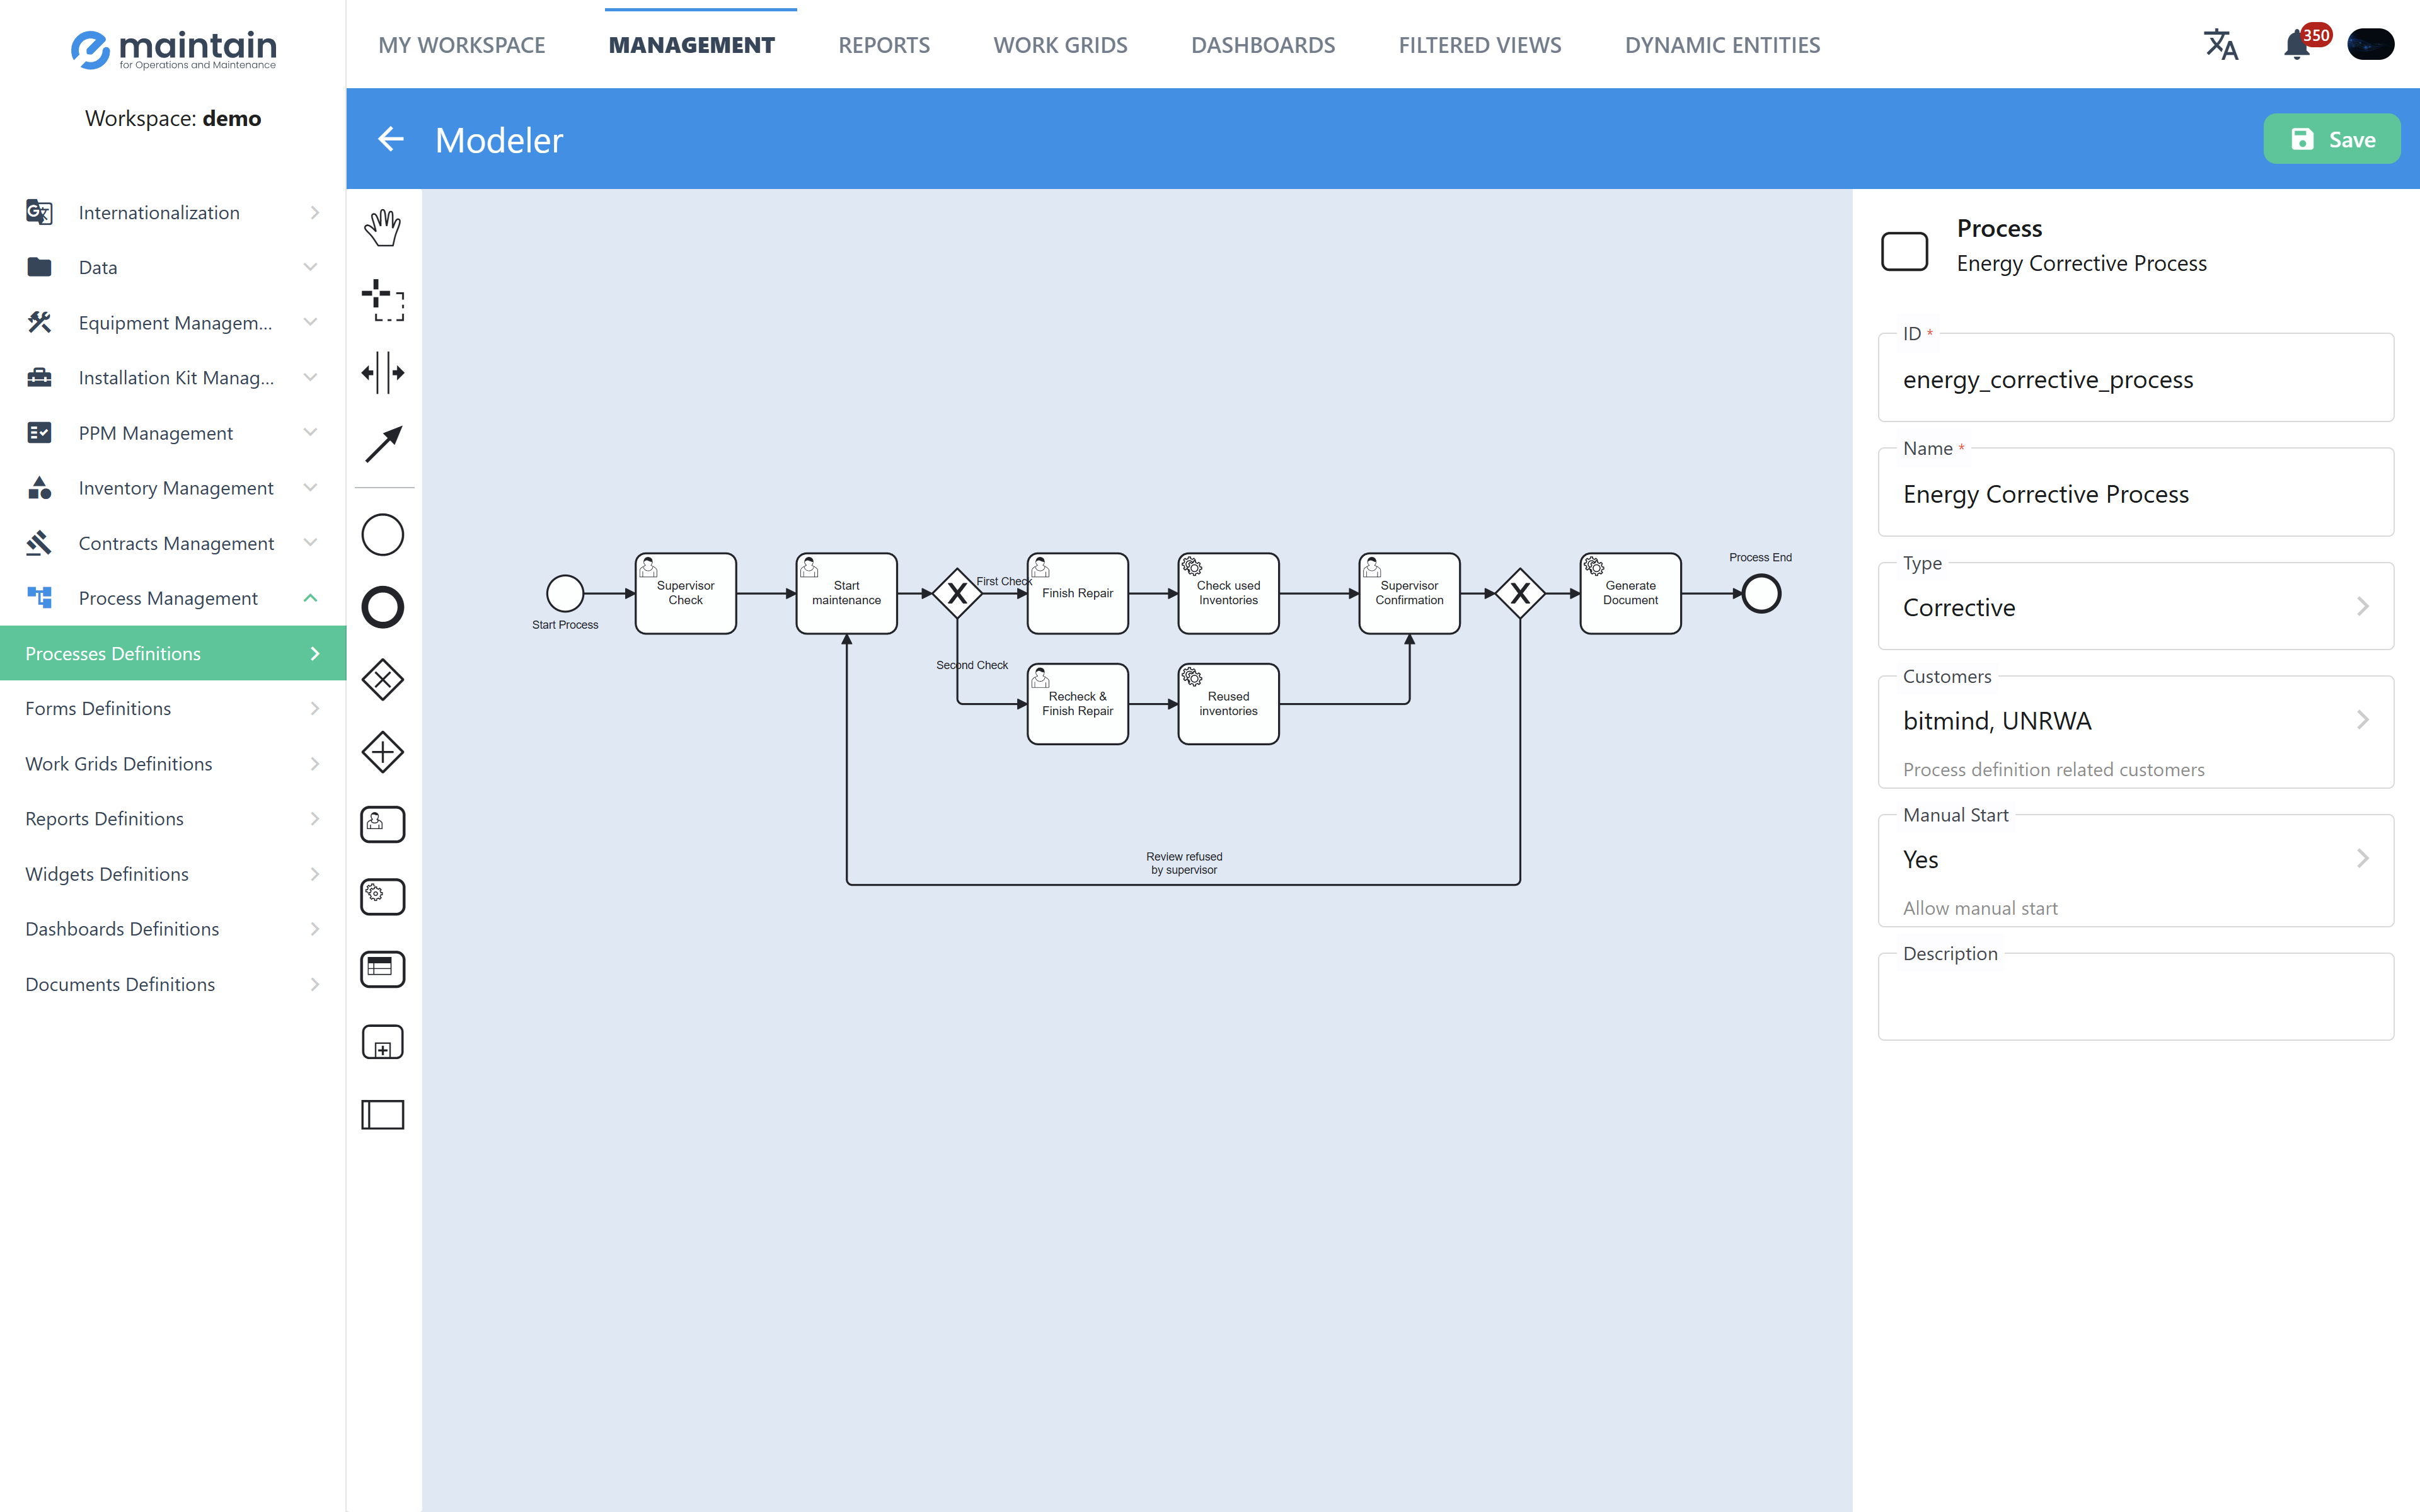2420x1512 pixels.
Task: Open the Customers dropdown field
Action: [2135, 720]
